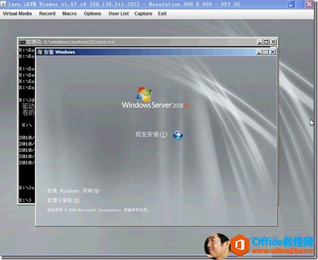The image size is (318, 260).
Task: Close the 安装 Windows dialog
Action: pyautogui.click(x=273, y=52)
